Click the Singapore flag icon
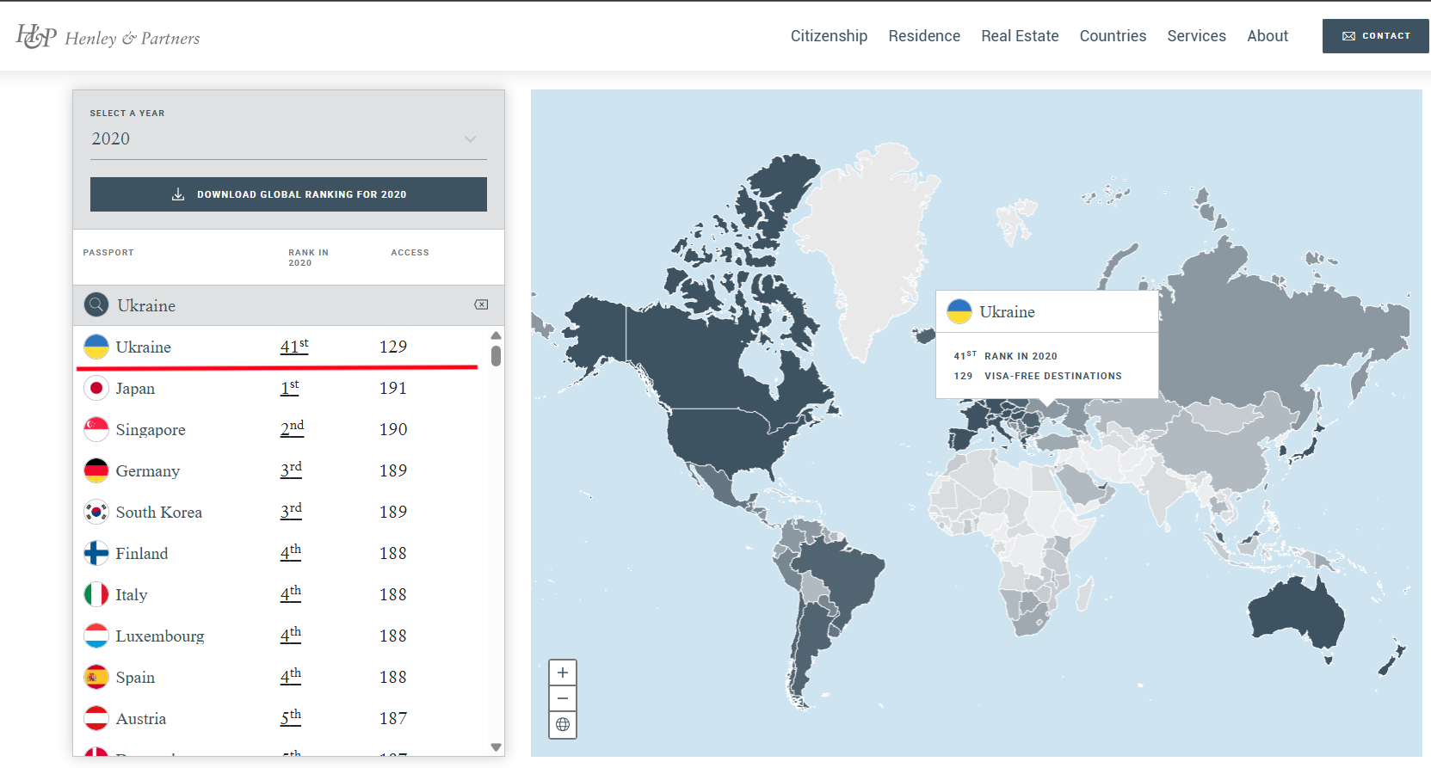Screen dimensions: 1431x768 (96, 429)
